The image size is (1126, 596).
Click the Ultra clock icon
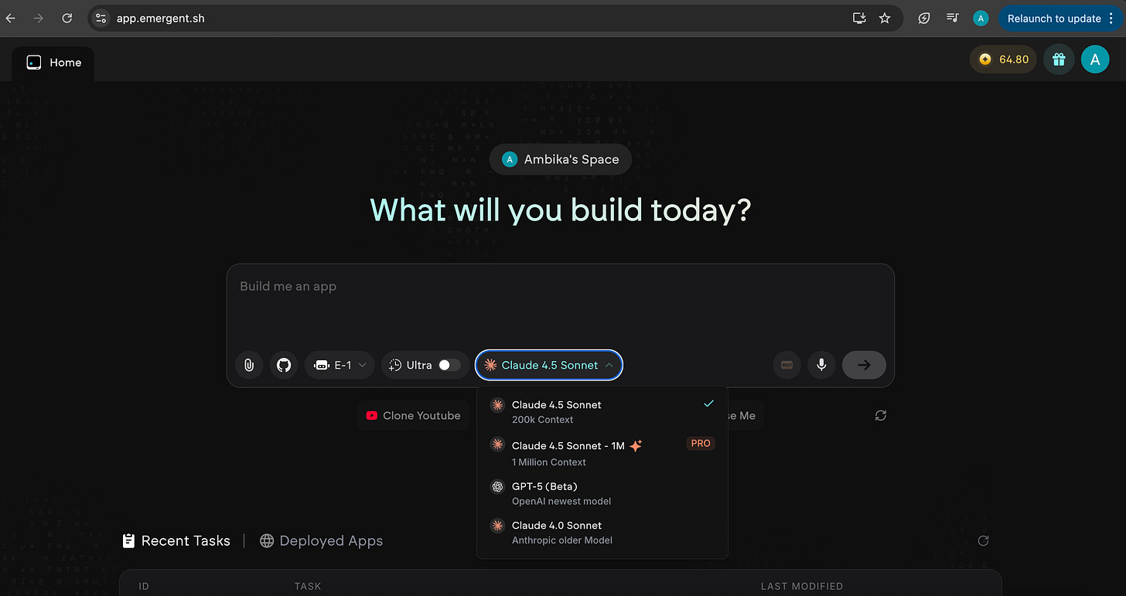395,365
